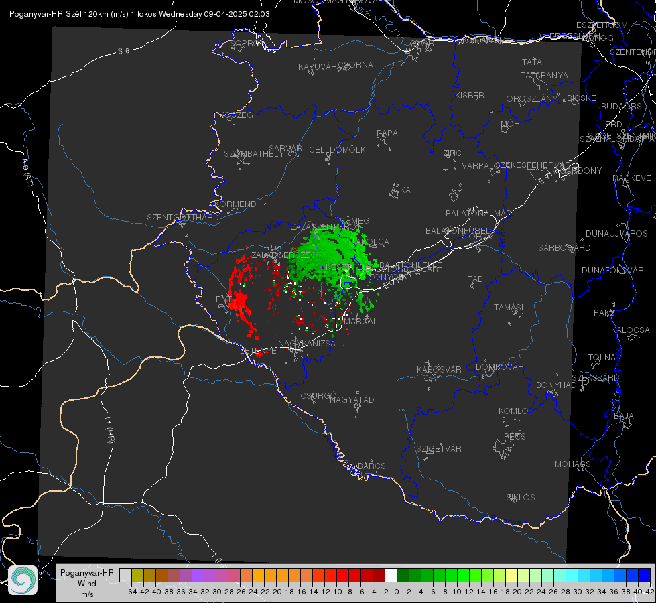Click the TOLNA town label
The image size is (656, 603).
click(602, 358)
